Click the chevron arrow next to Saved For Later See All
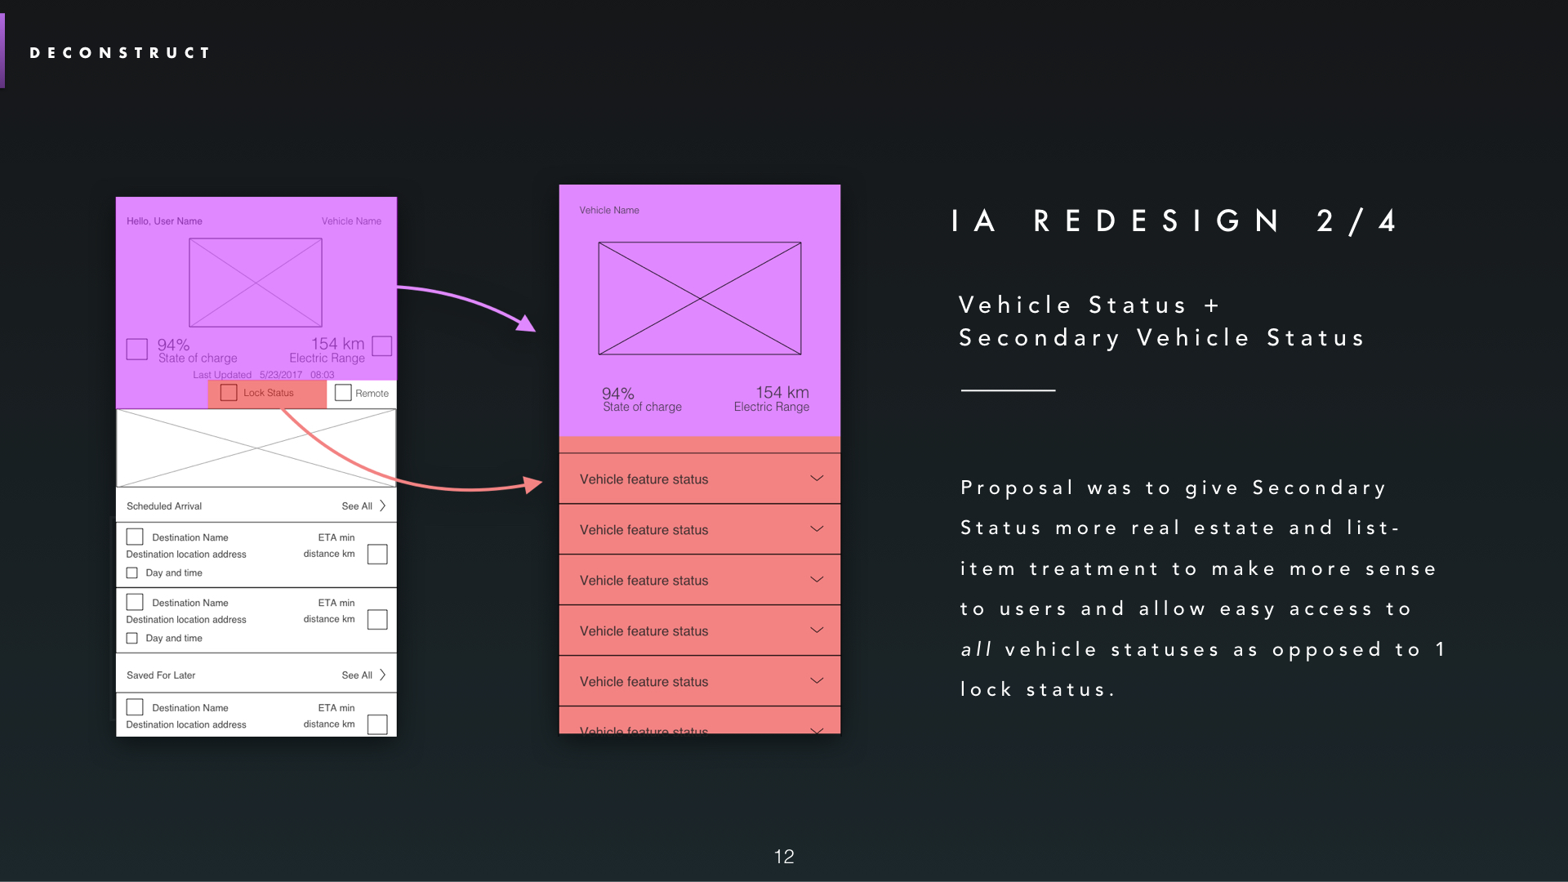1568x882 pixels. [382, 675]
